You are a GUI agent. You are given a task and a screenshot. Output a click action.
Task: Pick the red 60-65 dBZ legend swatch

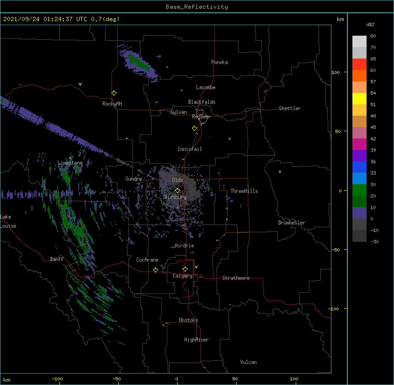pyautogui.click(x=359, y=64)
